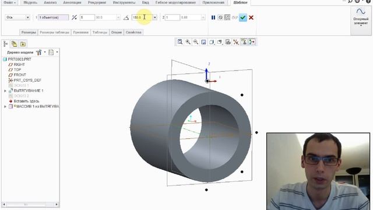Click the angle input field showing 180.0
The height and width of the screenshot is (210, 373).
(x=142, y=17)
